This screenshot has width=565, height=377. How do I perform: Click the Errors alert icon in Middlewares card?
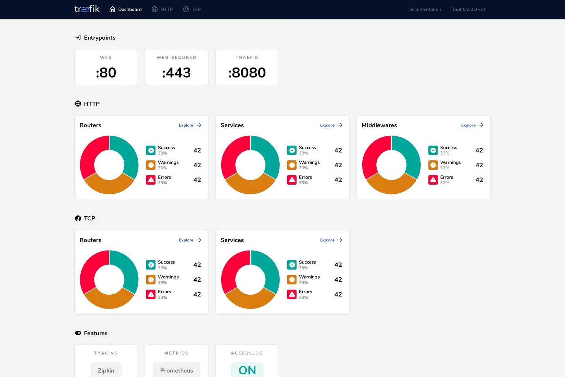[433, 180]
